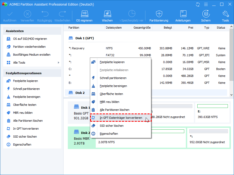This screenshot has width=234, height=175.
Task: Click the scroll up arrow of partition list
Action: point(231,27)
